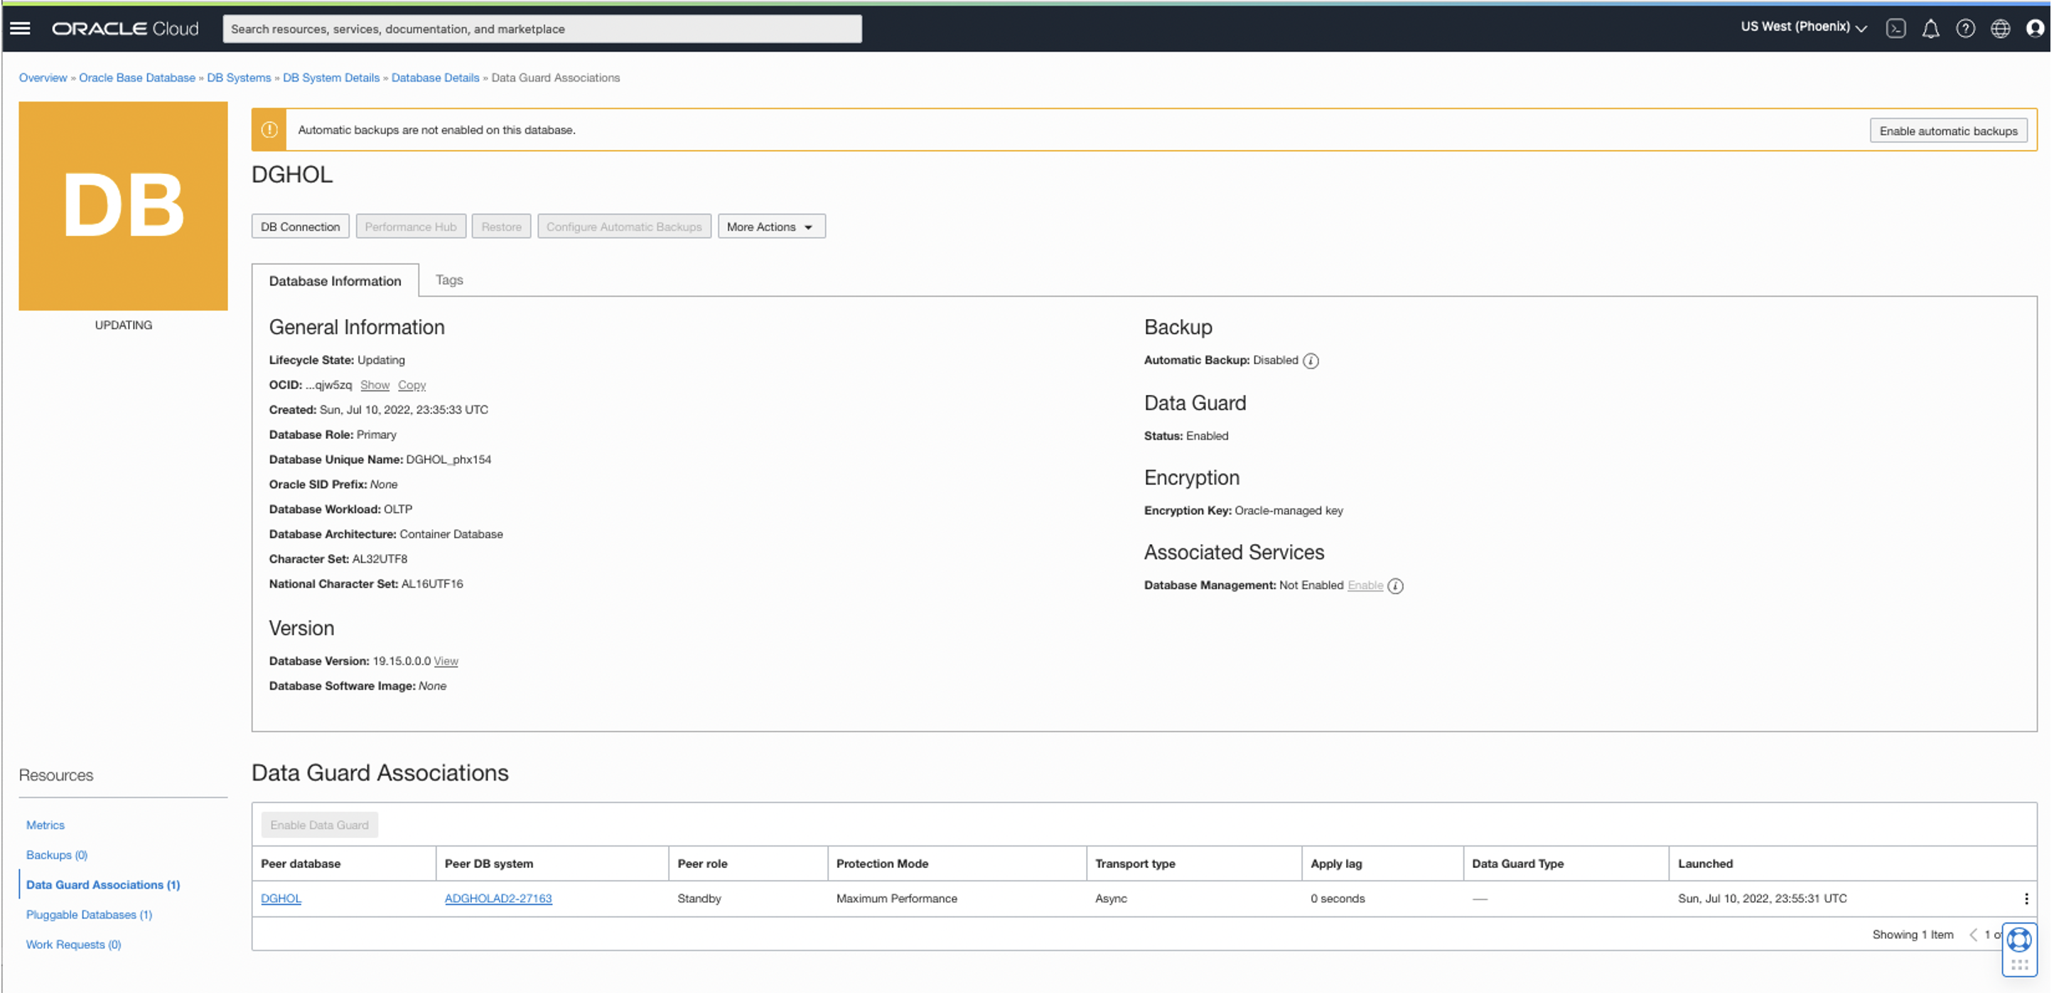Focus the search resources input field
The width and height of the screenshot is (2054, 993).
(542, 28)
